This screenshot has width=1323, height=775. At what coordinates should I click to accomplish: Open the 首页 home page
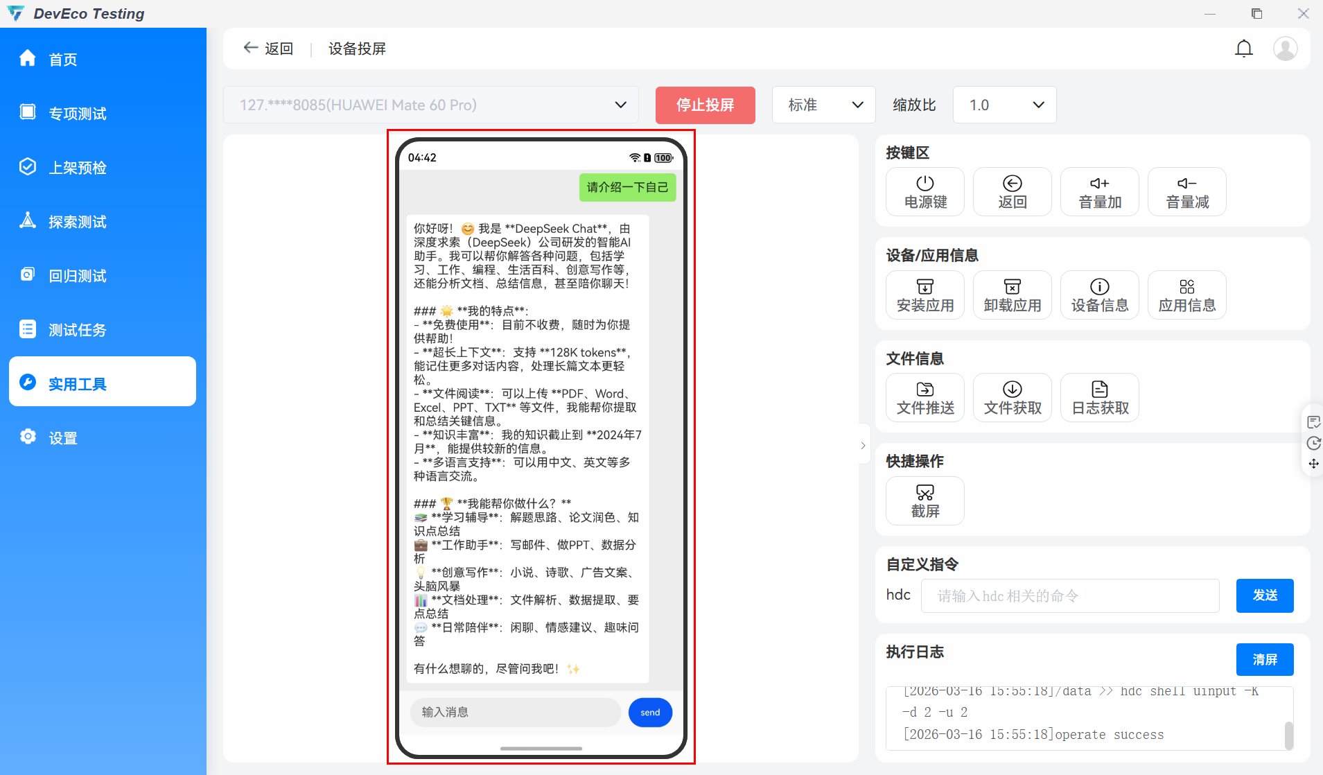click(x=103, y=59)
